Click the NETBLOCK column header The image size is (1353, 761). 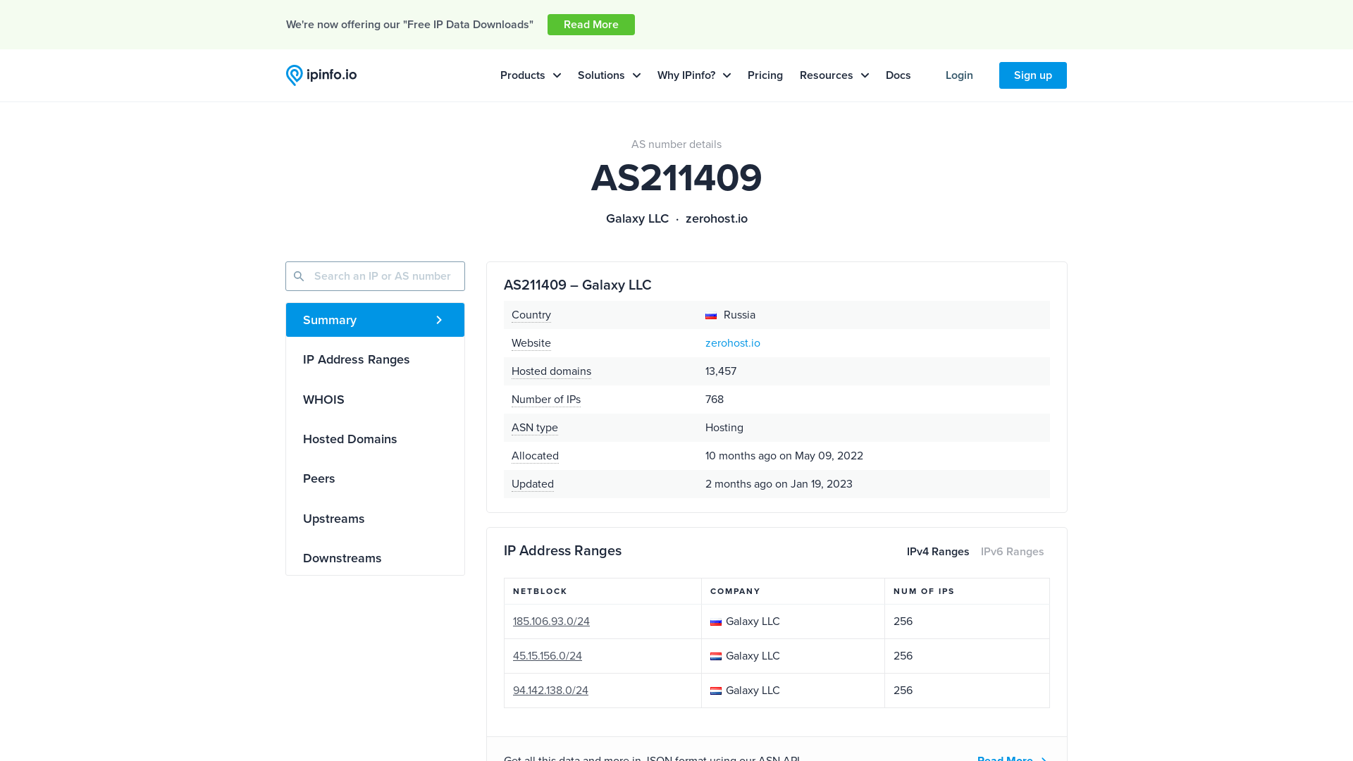point(540,591)
